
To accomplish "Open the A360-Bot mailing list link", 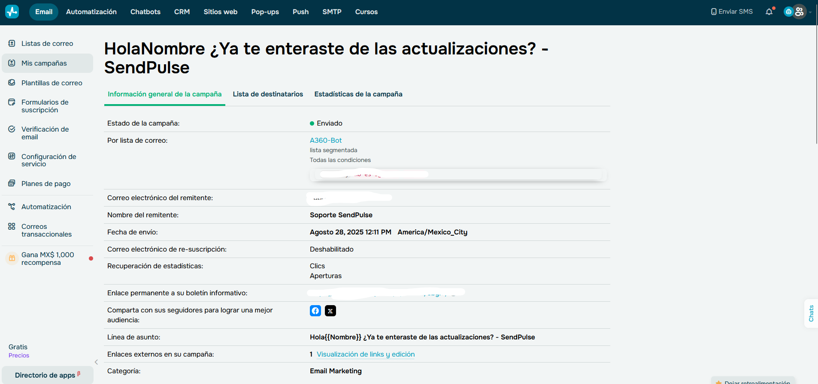I will (326, 140).
